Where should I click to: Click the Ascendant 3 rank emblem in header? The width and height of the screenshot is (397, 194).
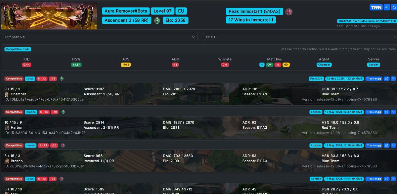pos(156,20)
